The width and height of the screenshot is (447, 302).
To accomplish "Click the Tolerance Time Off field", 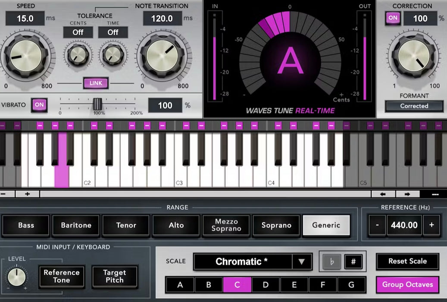I will tap(113, 32).
